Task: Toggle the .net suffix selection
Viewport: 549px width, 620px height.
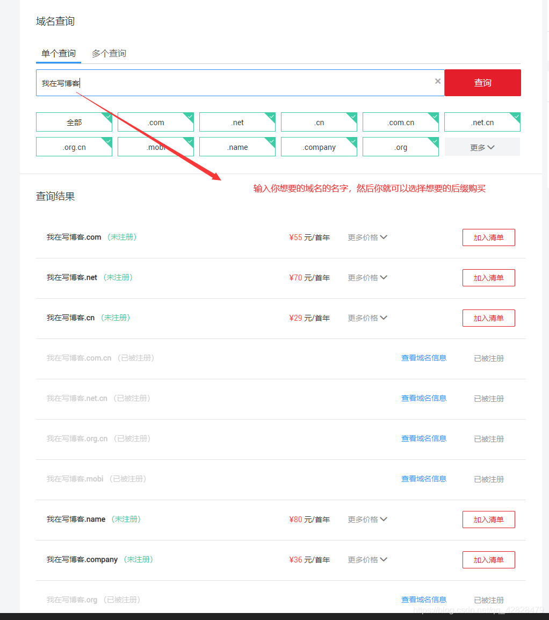Action: point(237,122)
